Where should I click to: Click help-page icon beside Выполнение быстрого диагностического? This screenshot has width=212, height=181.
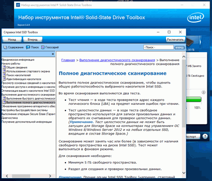click(4, 98)
